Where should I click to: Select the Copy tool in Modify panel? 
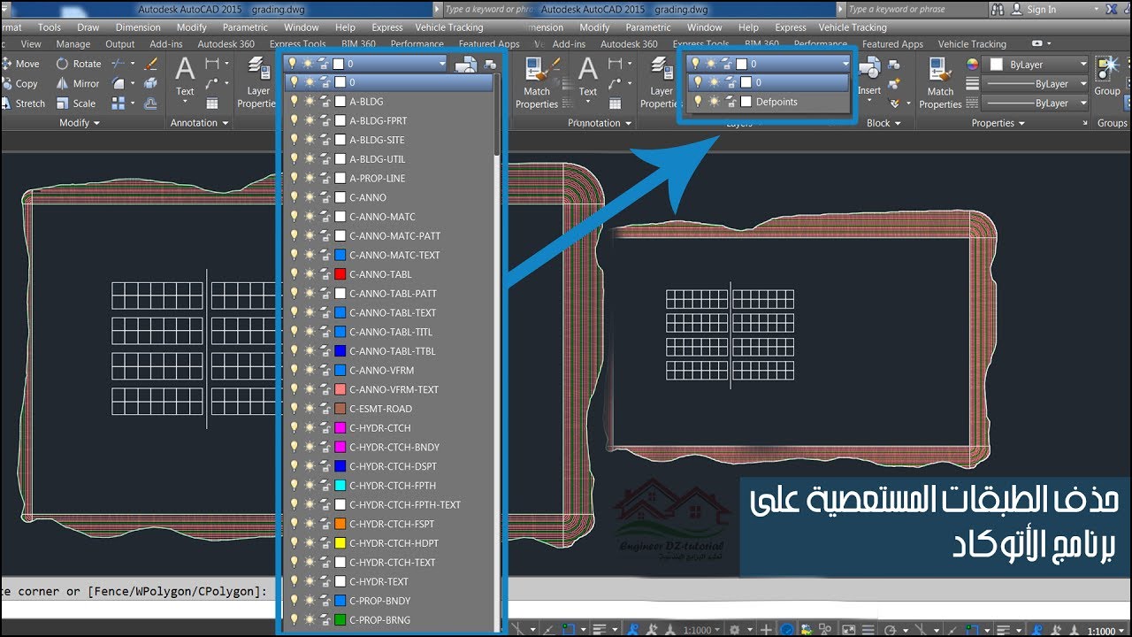tap(19, 84)
